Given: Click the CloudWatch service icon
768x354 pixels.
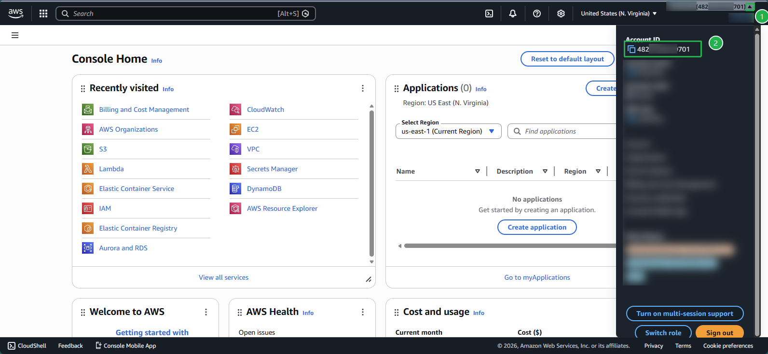Looking at the screenshot, I should (235, 109).
